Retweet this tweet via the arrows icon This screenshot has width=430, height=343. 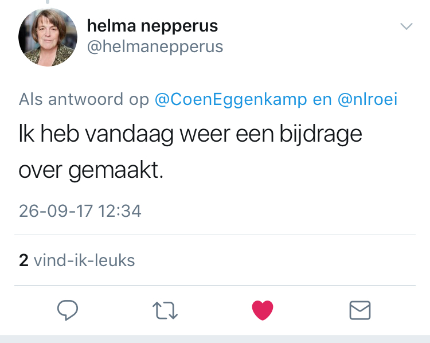[x=166, y=310]
